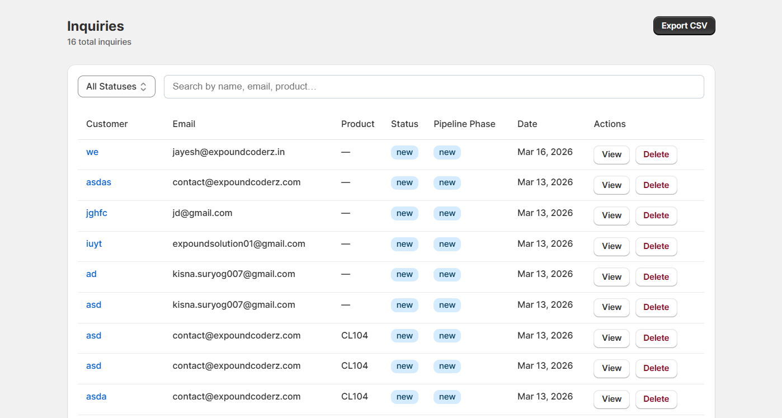The width and height of the screenshot is (782, 418).
Task: Delete the inquiry from jayesh@expoundcoderz.in
Action: tap(656, 155)
